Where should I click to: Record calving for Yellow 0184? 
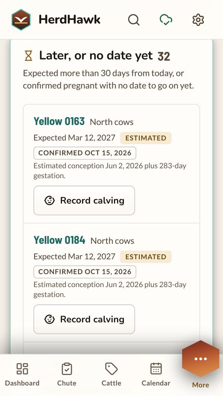pyautogui.click(x=84, y=319)
